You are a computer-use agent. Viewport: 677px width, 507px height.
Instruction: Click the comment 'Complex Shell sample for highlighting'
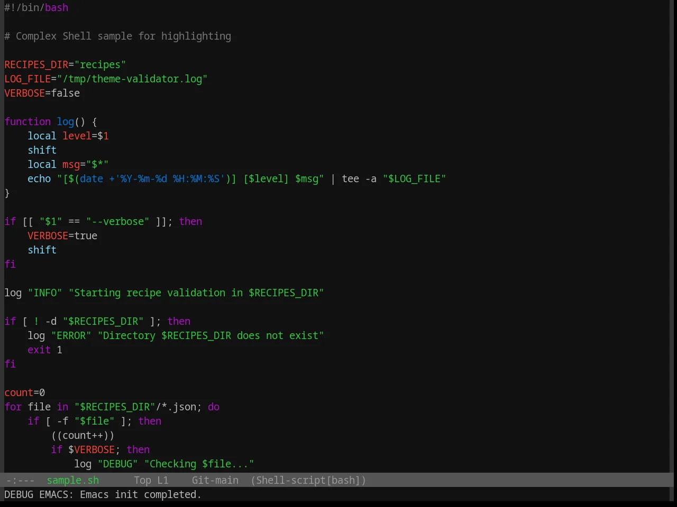123,36
